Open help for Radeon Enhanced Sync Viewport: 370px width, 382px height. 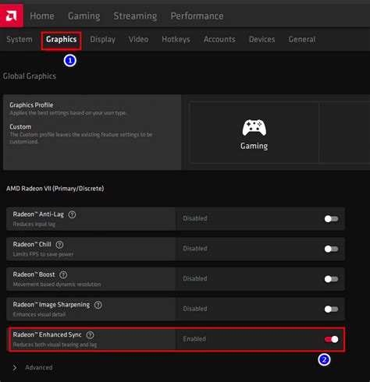90,335
